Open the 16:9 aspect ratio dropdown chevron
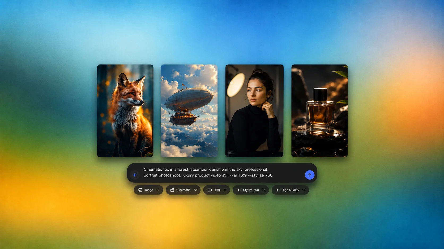Viewport: 444px width, 249px height. (x=225, y=190)
